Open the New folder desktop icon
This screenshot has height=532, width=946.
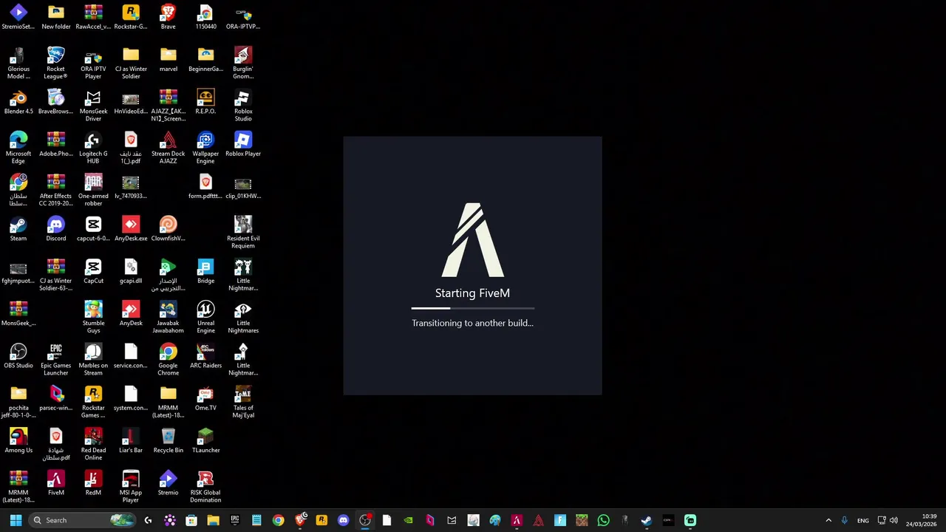tap(56, 17)
